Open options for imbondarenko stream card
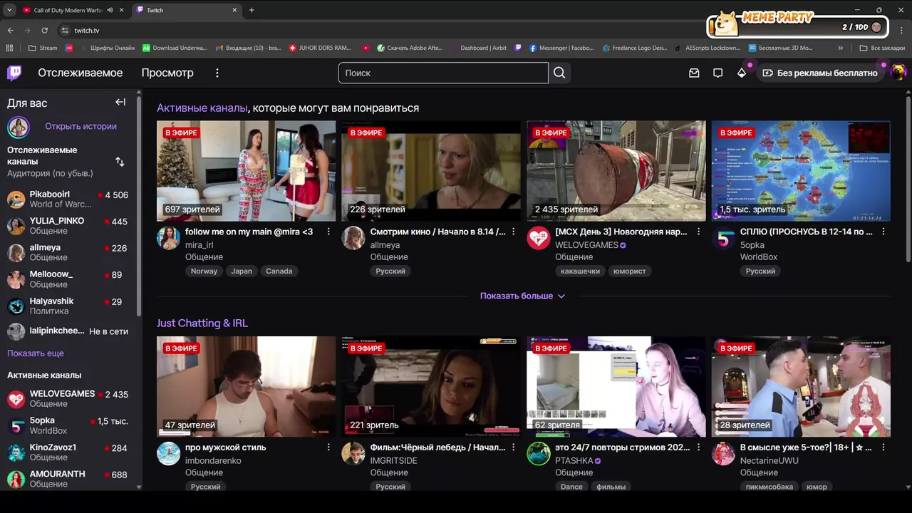912x513 pixels. click(328, 447)
